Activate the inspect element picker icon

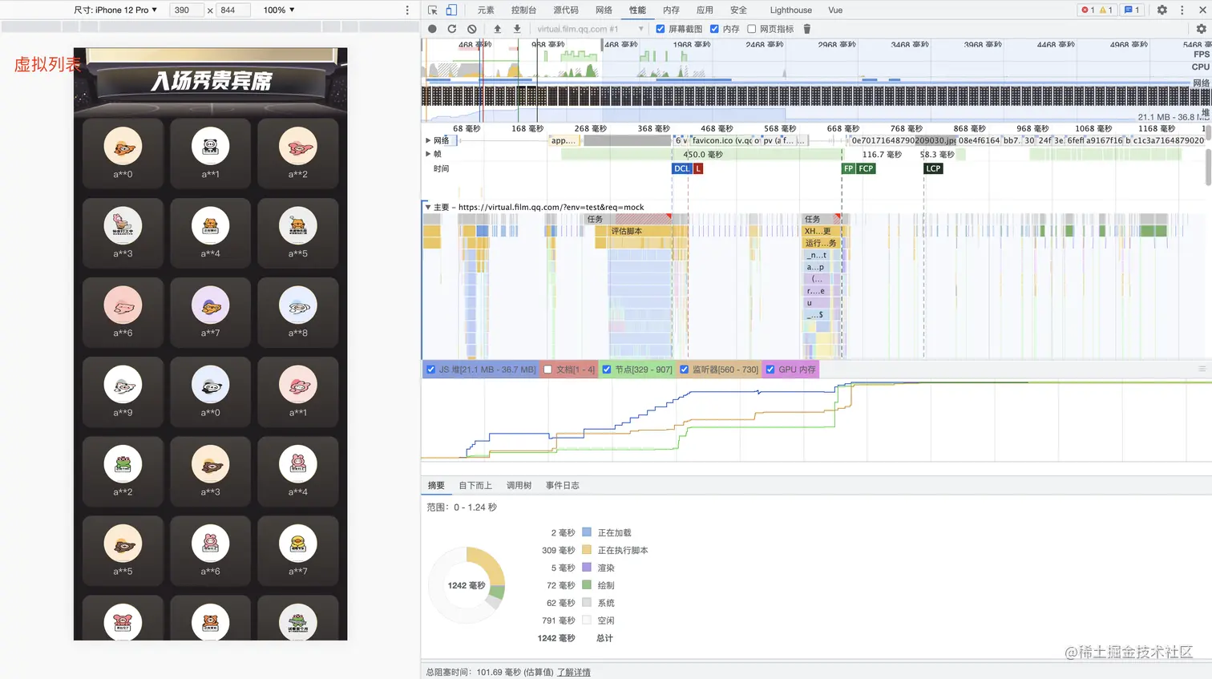click(433, 10)
